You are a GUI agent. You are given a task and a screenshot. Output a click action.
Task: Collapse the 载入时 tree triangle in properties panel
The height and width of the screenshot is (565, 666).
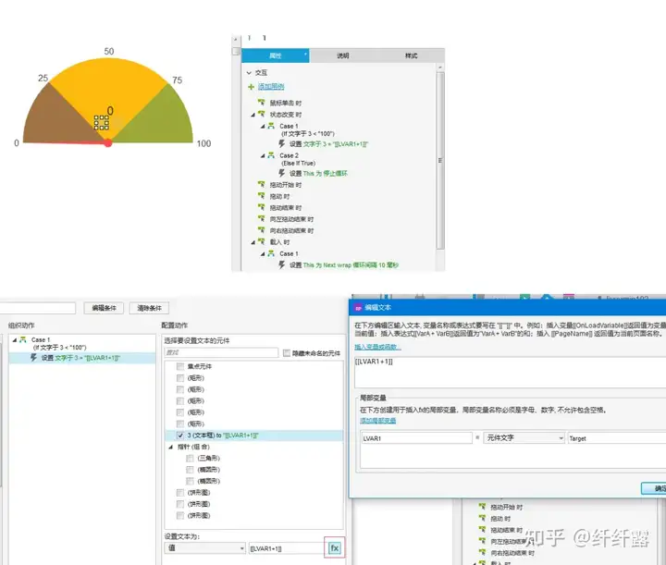[253, 242]
